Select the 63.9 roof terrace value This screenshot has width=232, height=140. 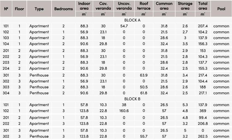[144, 75]
